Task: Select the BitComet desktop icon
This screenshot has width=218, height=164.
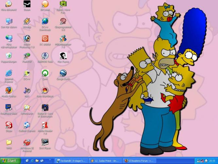Action: pyautogui.click(x=45, y=4)
